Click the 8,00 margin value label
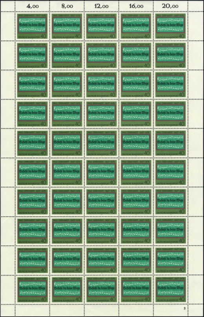The height and width of the screenshot is (317, 204). click(67, 6)
